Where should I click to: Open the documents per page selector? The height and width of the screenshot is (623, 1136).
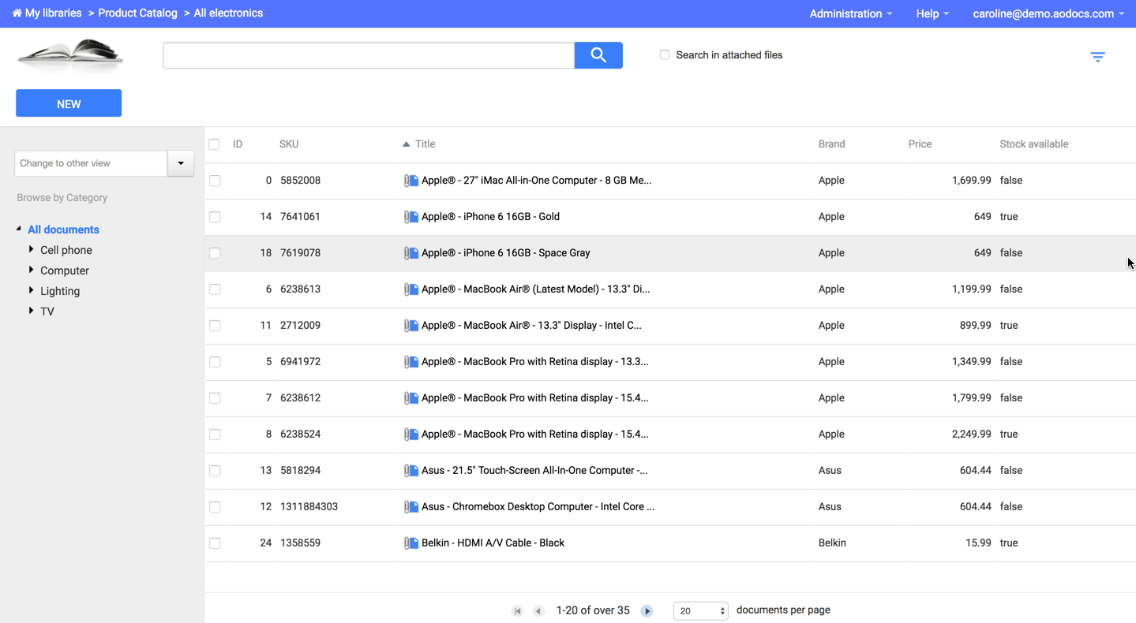click(x=700, y=611)
